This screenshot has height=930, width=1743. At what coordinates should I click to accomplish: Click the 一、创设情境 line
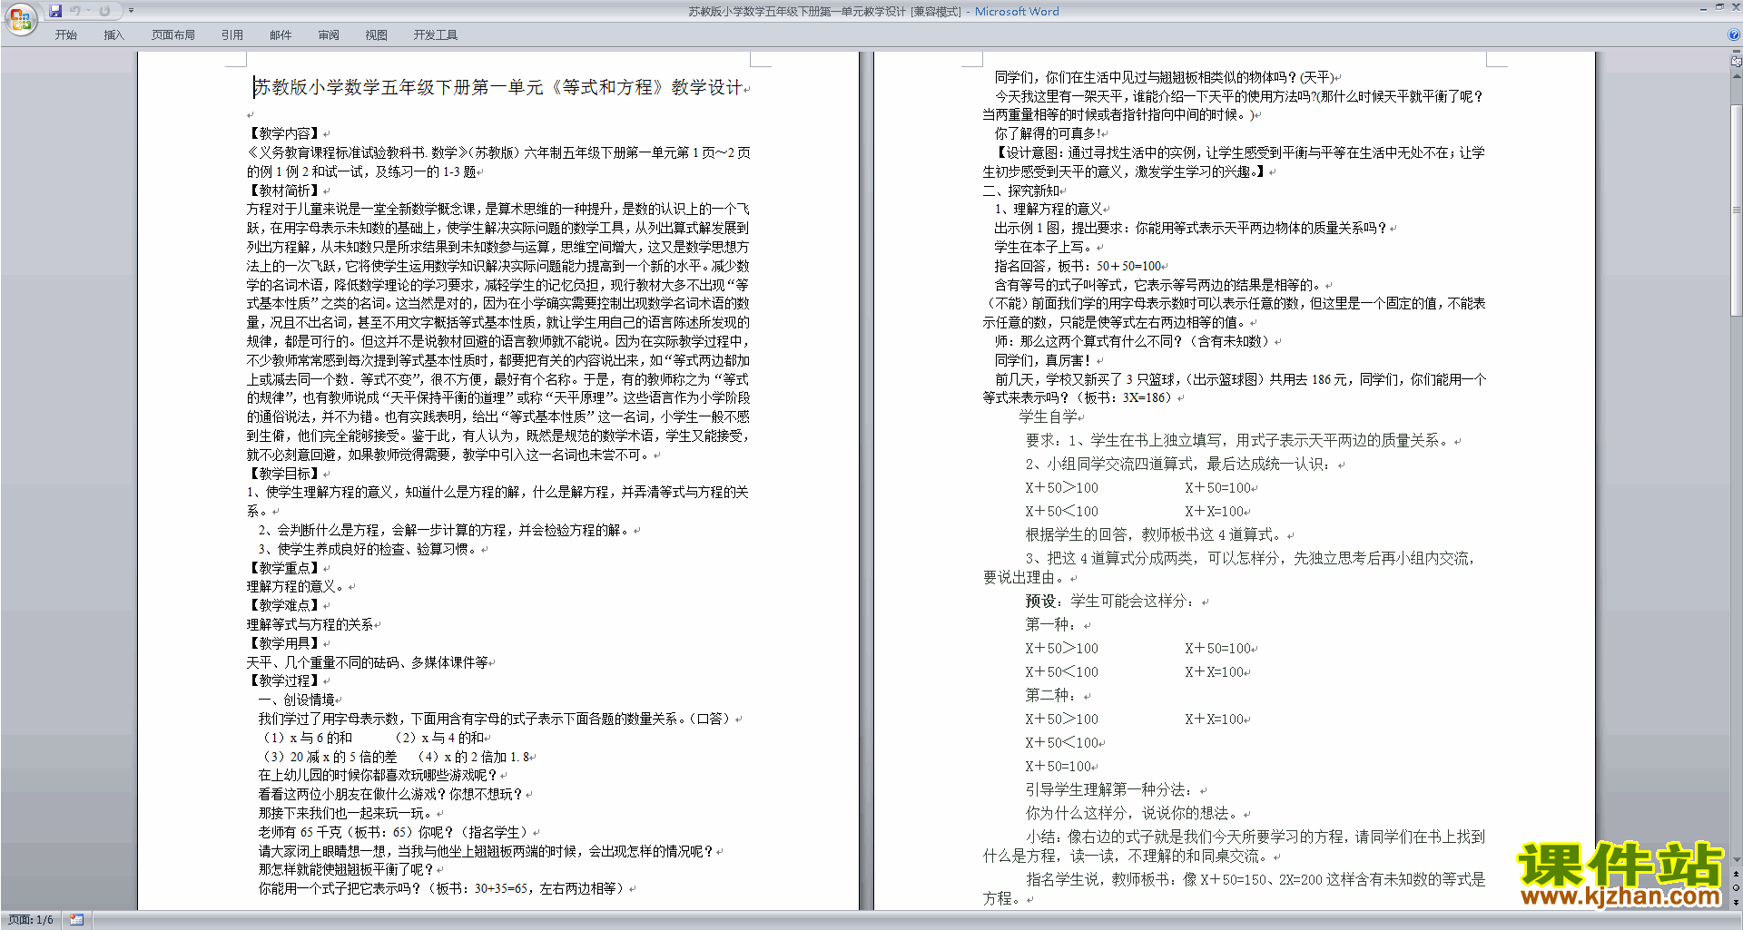pos(297,700)
